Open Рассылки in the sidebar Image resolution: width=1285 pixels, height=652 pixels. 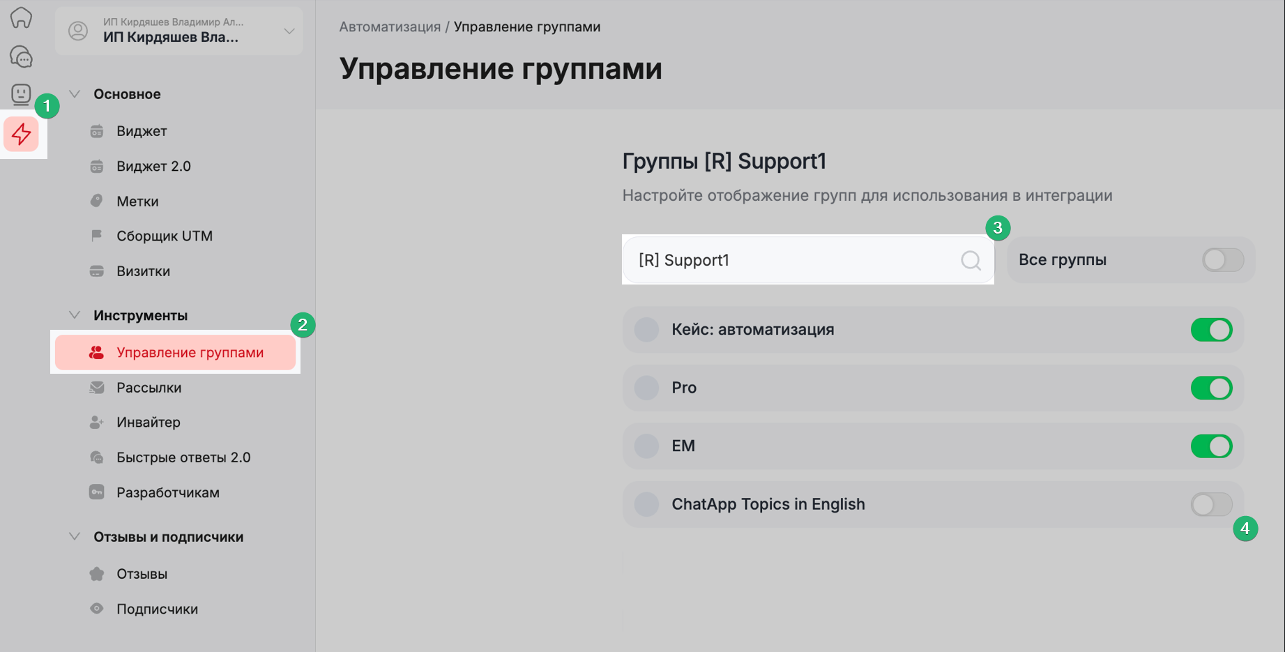point(149,388)
